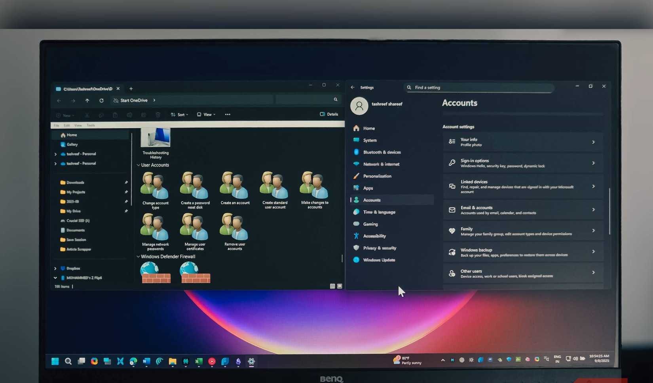Open Personalization in Settings sidebar
Viewport: 653px width, 383px height.
coord(378,176)
